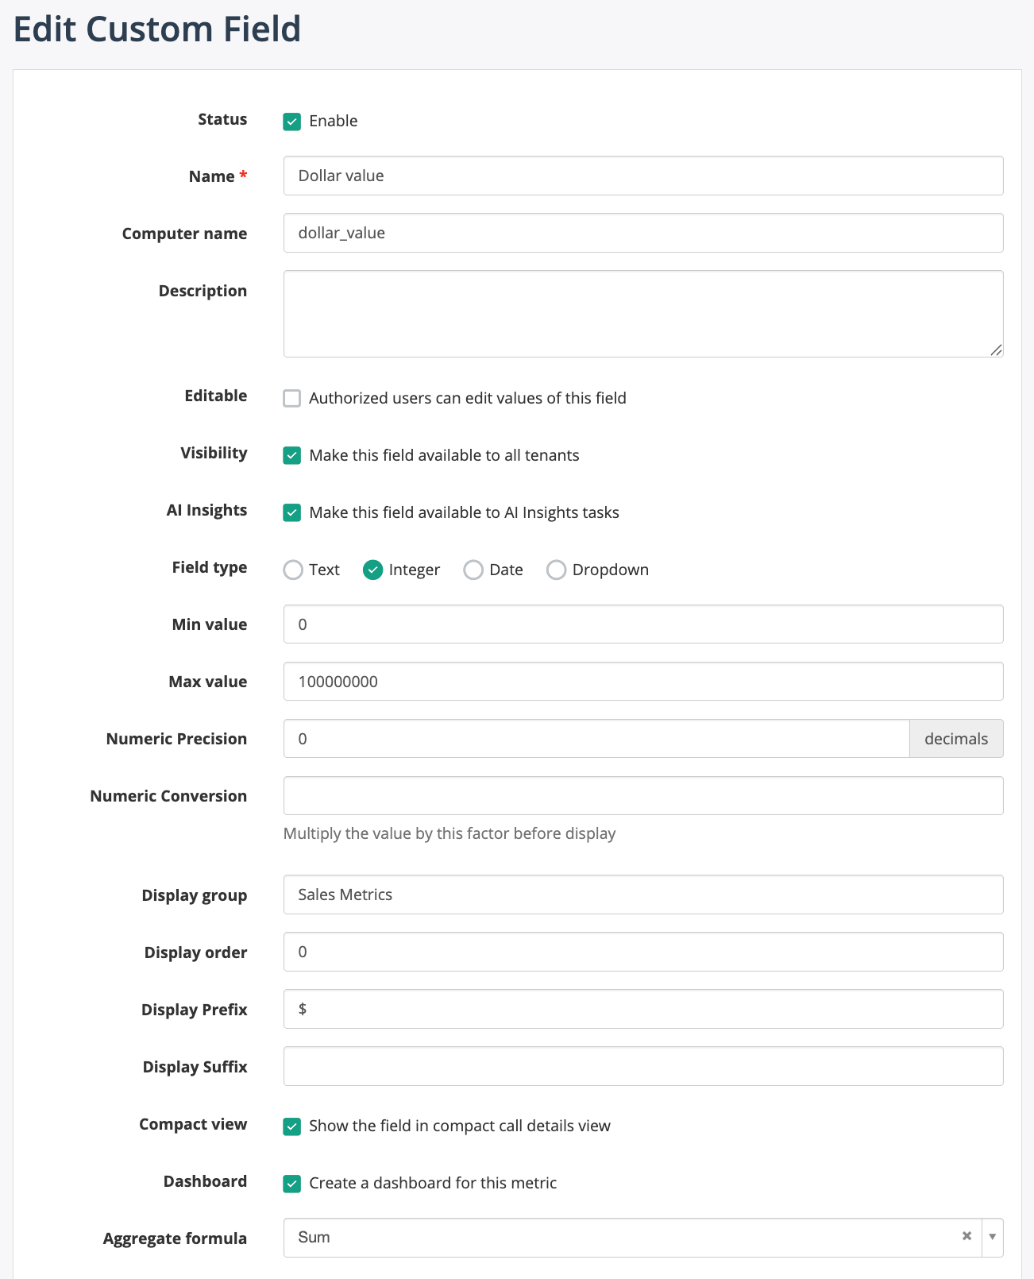Select the Text field type
Image resolution: width=1034 pixels, height=1279 pixels.
pos(293,570)
